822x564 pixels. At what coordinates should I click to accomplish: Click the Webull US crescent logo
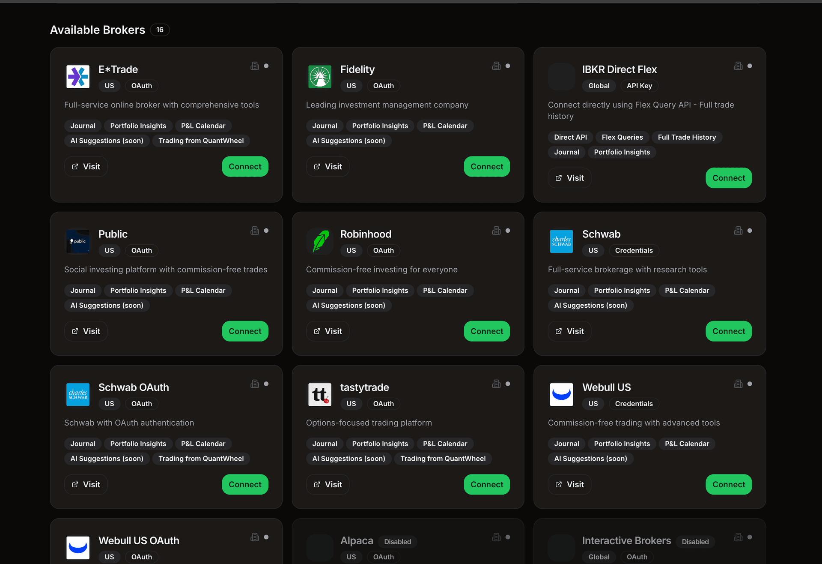[x=561, y=395]
